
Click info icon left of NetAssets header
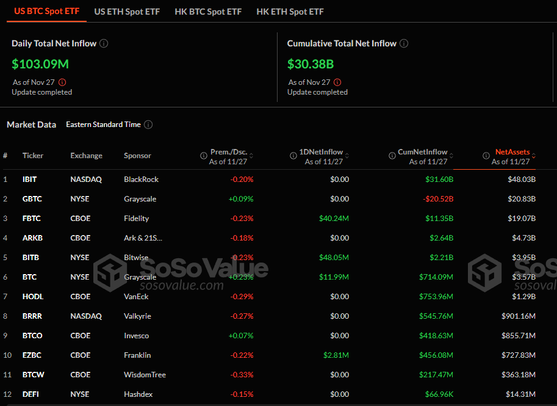(x=486, y=156)
